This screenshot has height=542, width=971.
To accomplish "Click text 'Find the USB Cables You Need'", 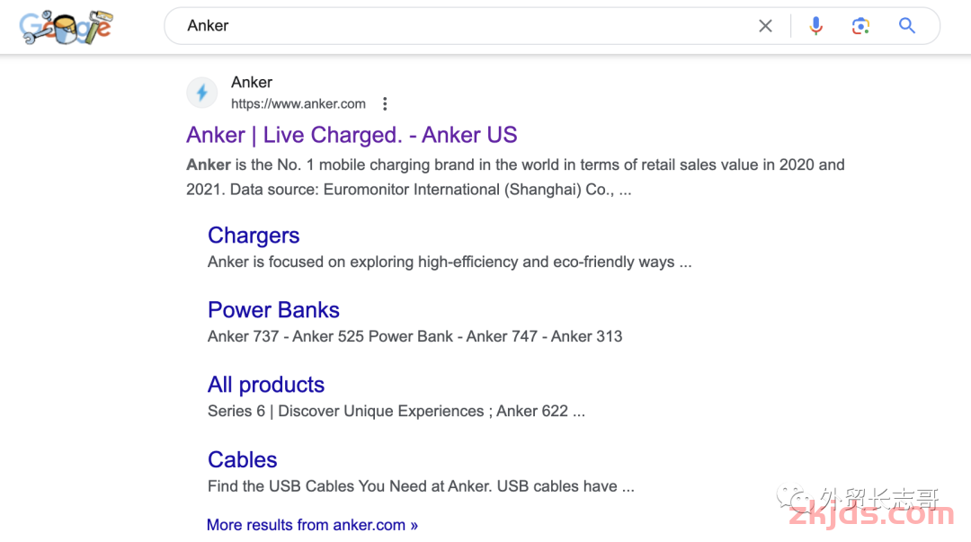I will pos(317,486).
